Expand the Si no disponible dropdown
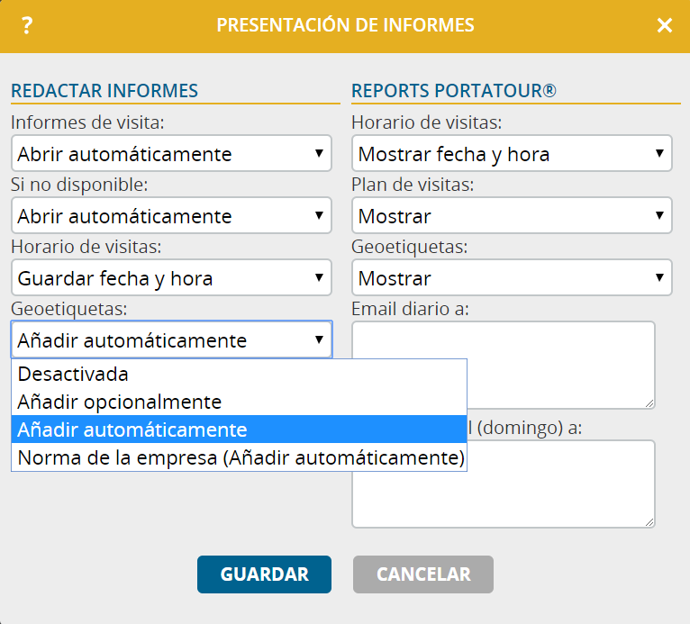This screenshot has width=690, height=624. pos(171,215)
